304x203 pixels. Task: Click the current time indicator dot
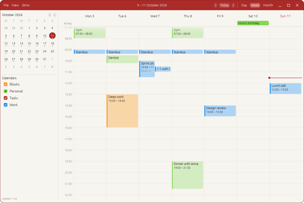pyautogui.click(x=269, y=78)
